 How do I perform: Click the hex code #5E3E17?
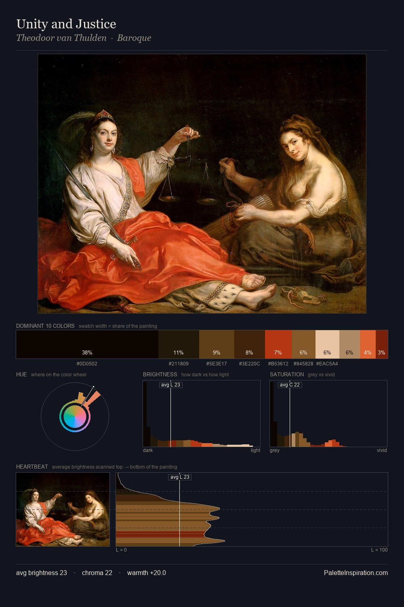point(217,364)
